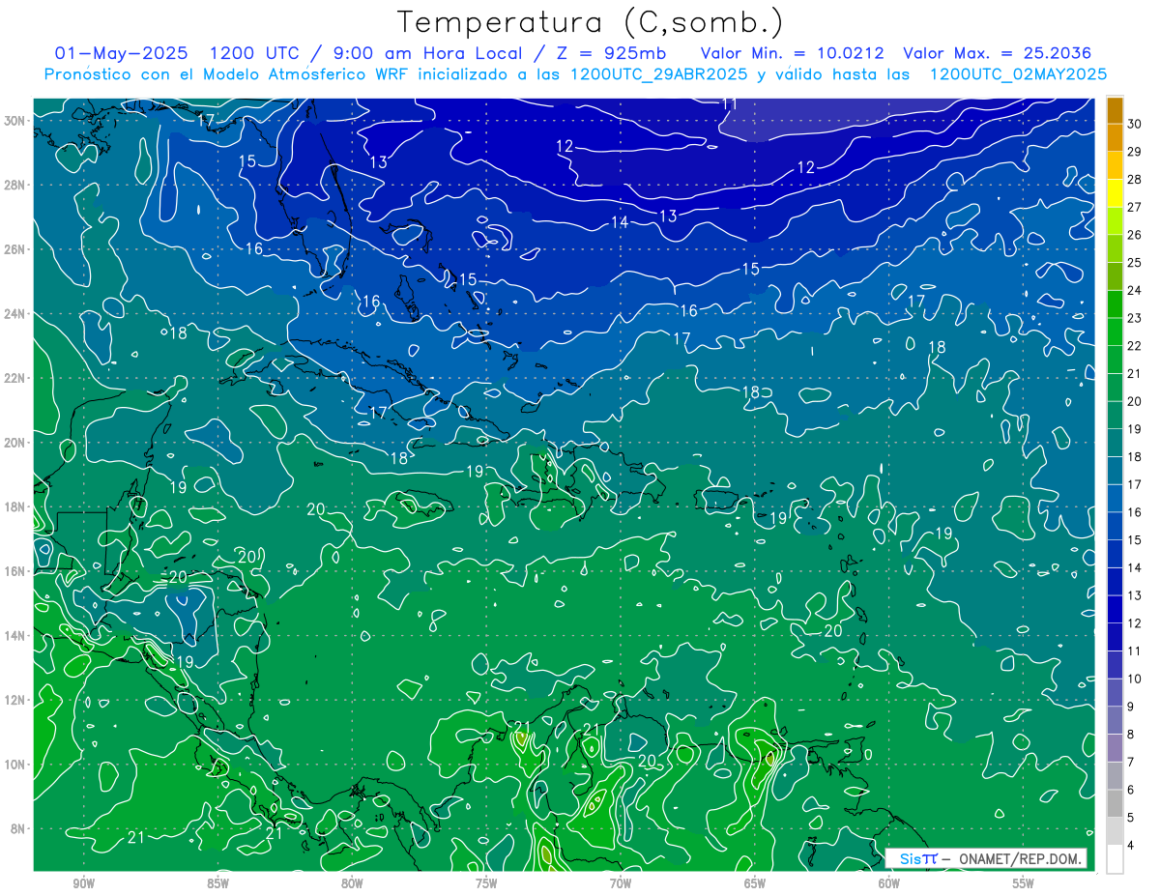The width and height of the screenshot is (1160, 896).
Task: Select the white band below 4 on the color scale
Action: (1115, 859)
